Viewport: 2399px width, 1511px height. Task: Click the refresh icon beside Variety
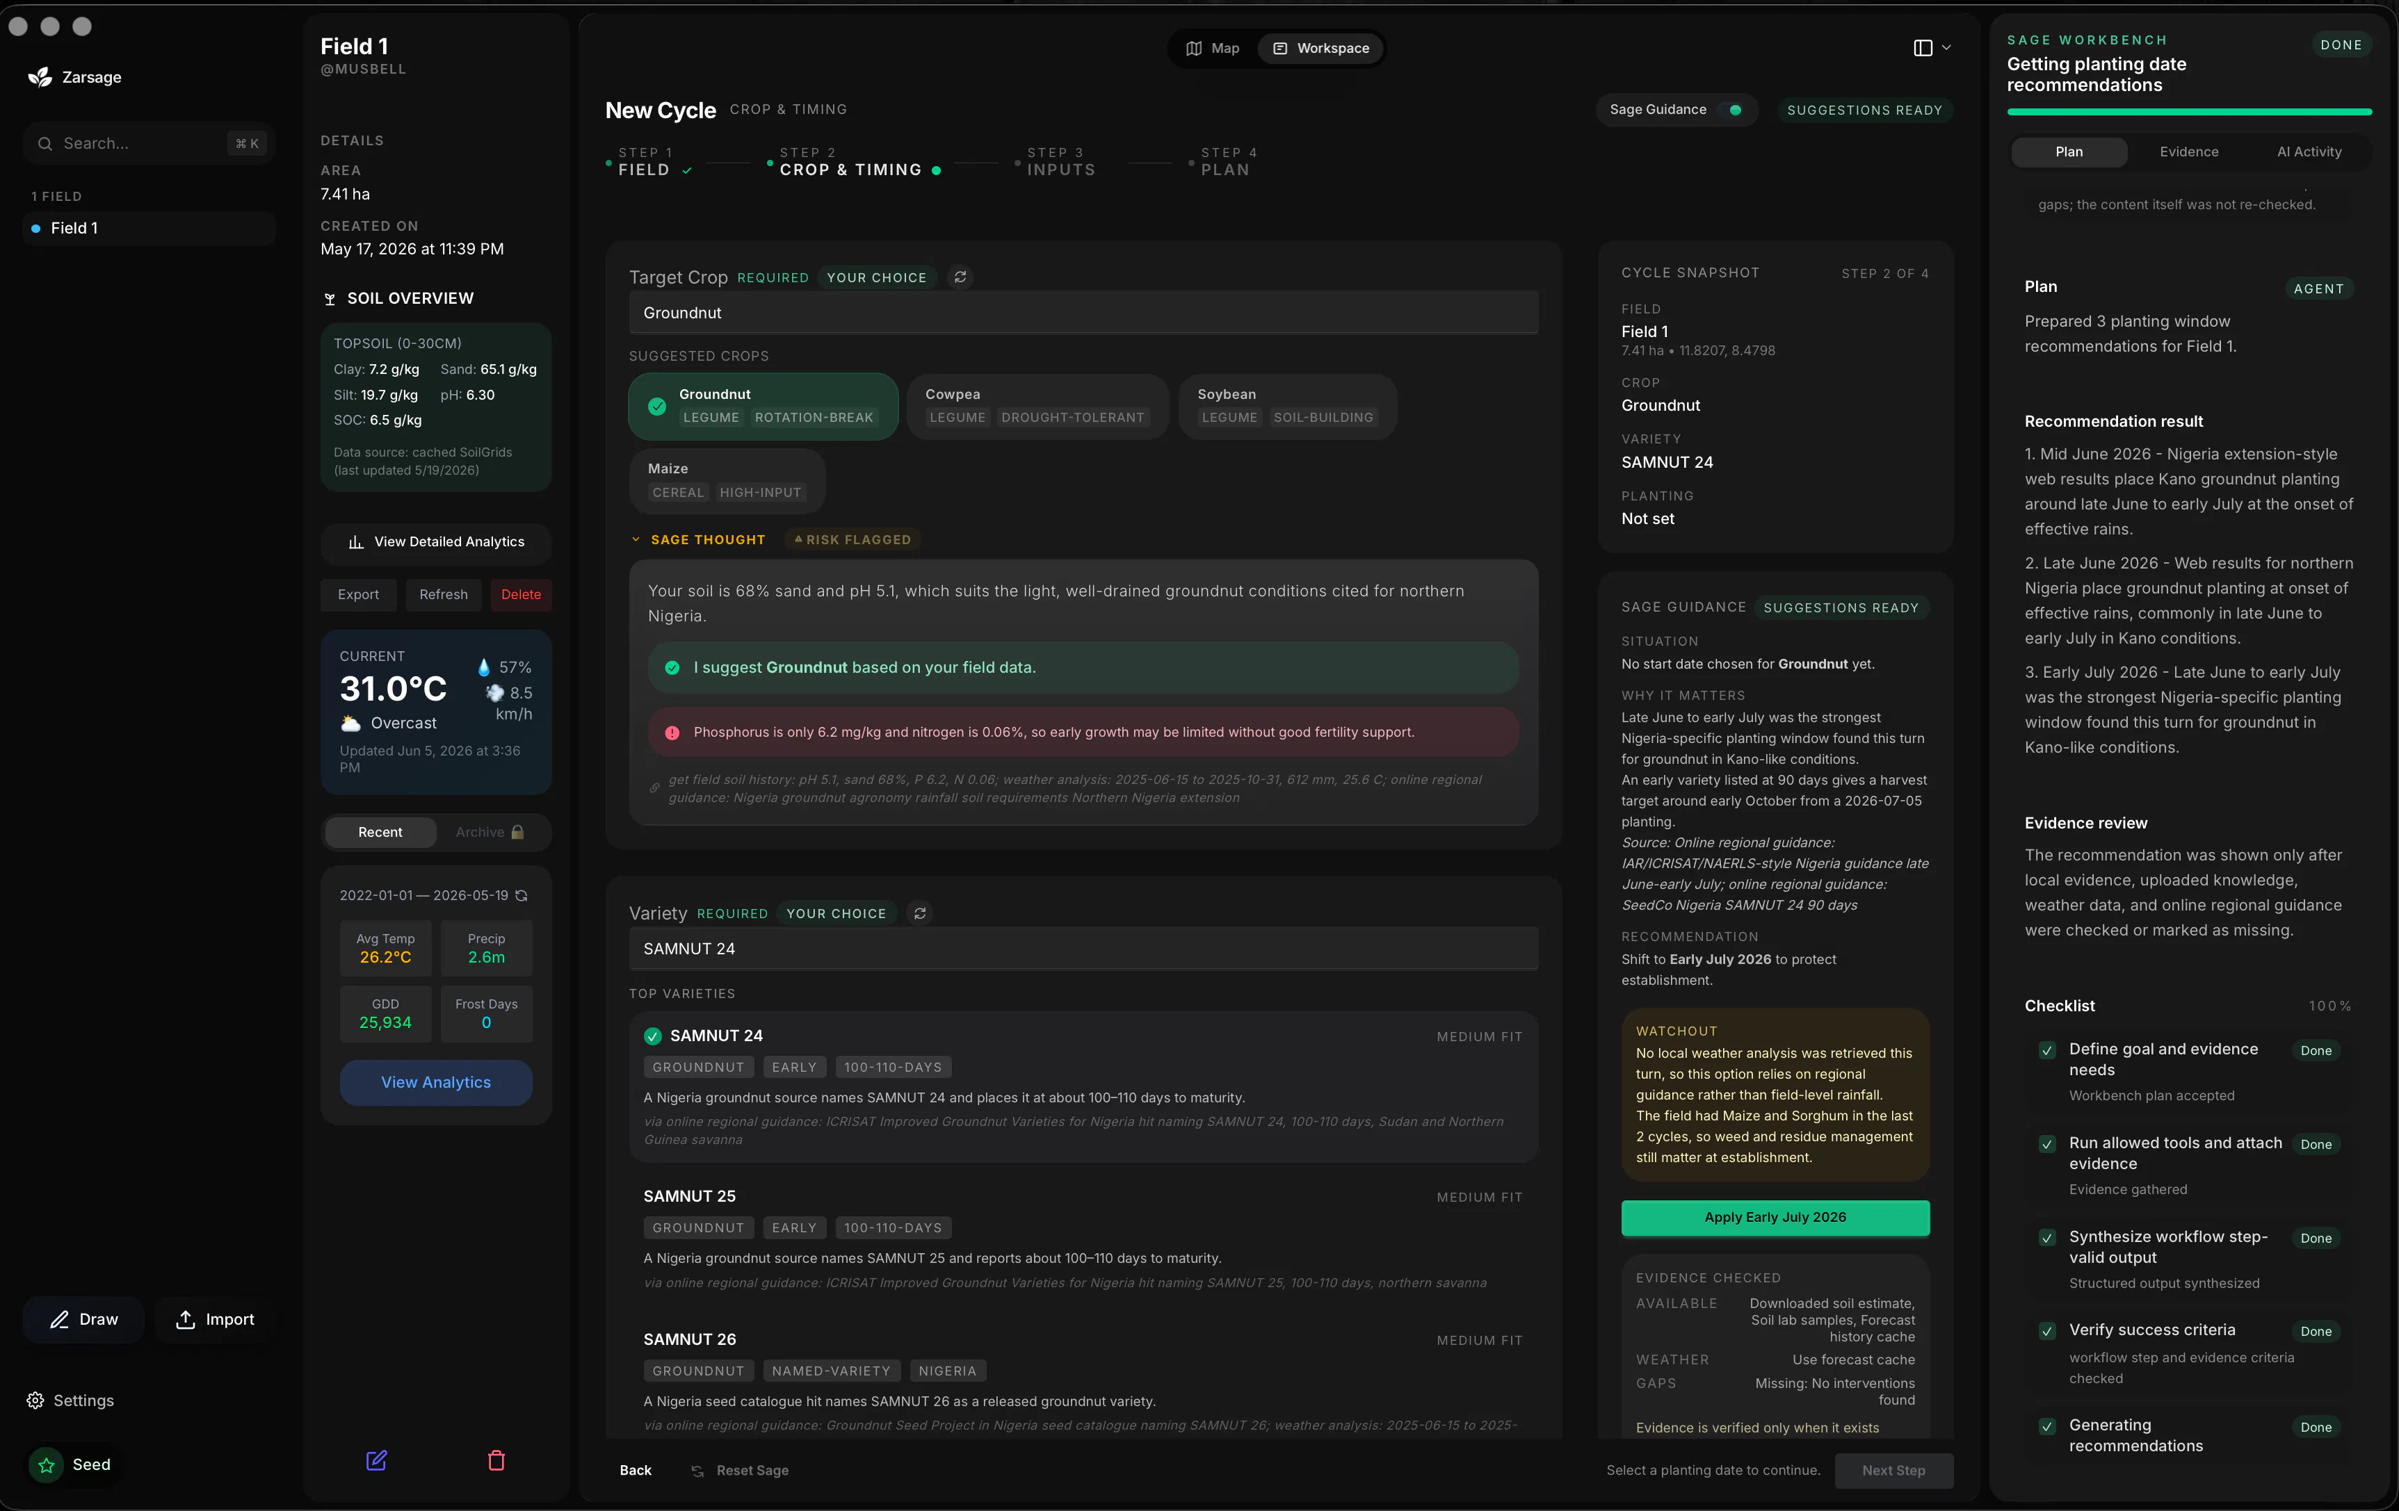point(919,913)
